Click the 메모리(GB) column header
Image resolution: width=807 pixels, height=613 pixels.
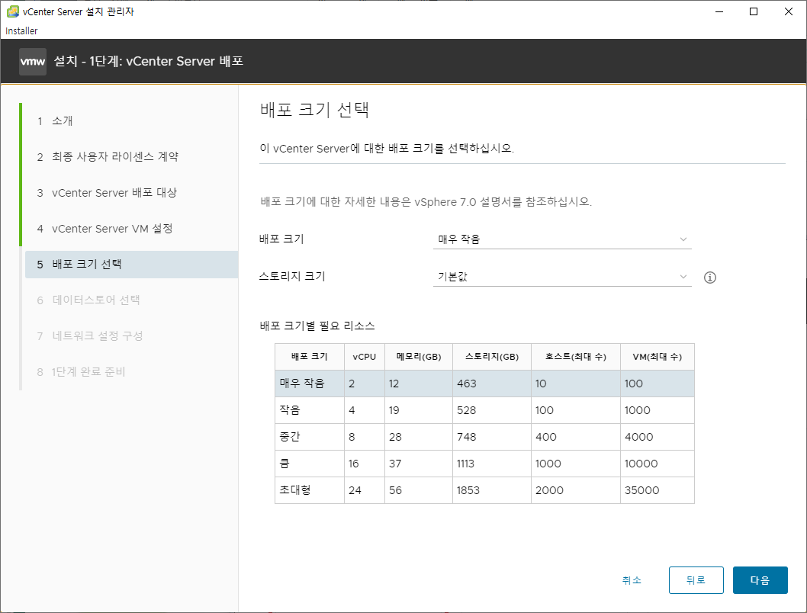tap(419, 357)
